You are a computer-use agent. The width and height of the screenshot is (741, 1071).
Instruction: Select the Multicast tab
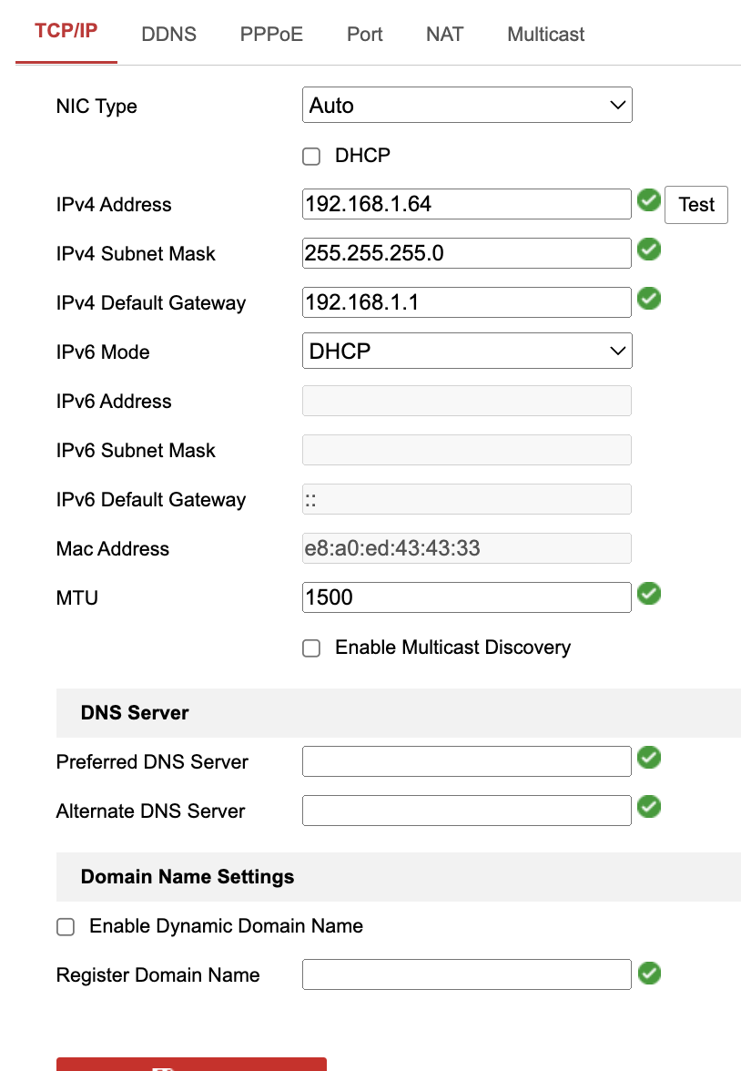pos(545,35)
